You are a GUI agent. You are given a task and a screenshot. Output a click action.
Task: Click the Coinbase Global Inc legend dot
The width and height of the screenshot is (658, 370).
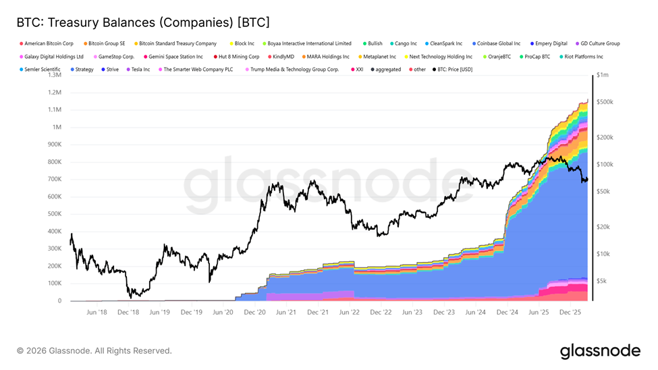pos(474,43)
